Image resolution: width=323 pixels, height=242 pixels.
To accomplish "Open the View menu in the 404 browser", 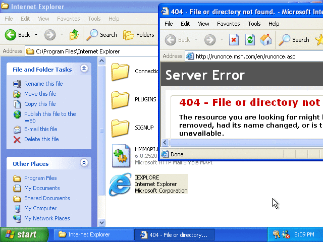I will pos(203,24).
